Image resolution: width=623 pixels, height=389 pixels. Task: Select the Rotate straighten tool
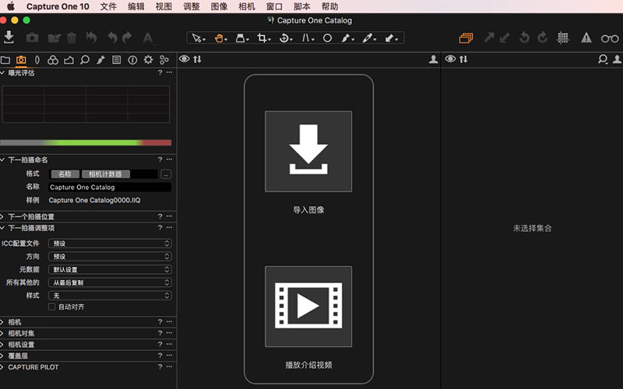(284, 38)
